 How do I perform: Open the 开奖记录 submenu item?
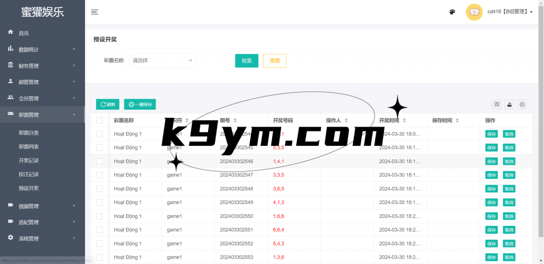click(29, 161)
